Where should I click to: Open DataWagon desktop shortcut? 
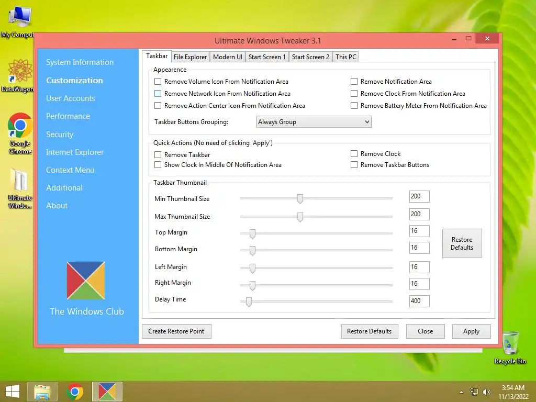[x=19, y=75]
